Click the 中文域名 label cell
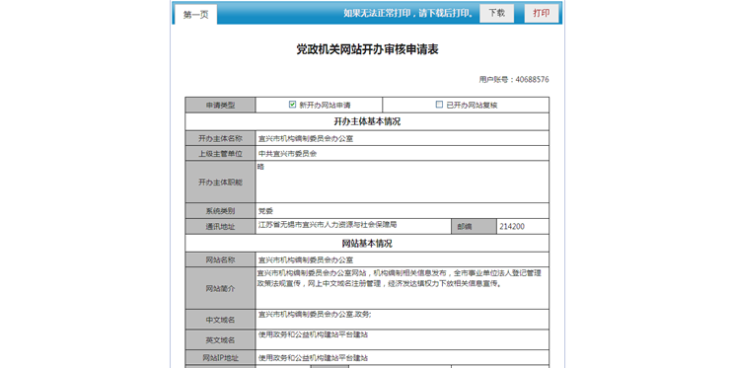 (x=220, y=320)
